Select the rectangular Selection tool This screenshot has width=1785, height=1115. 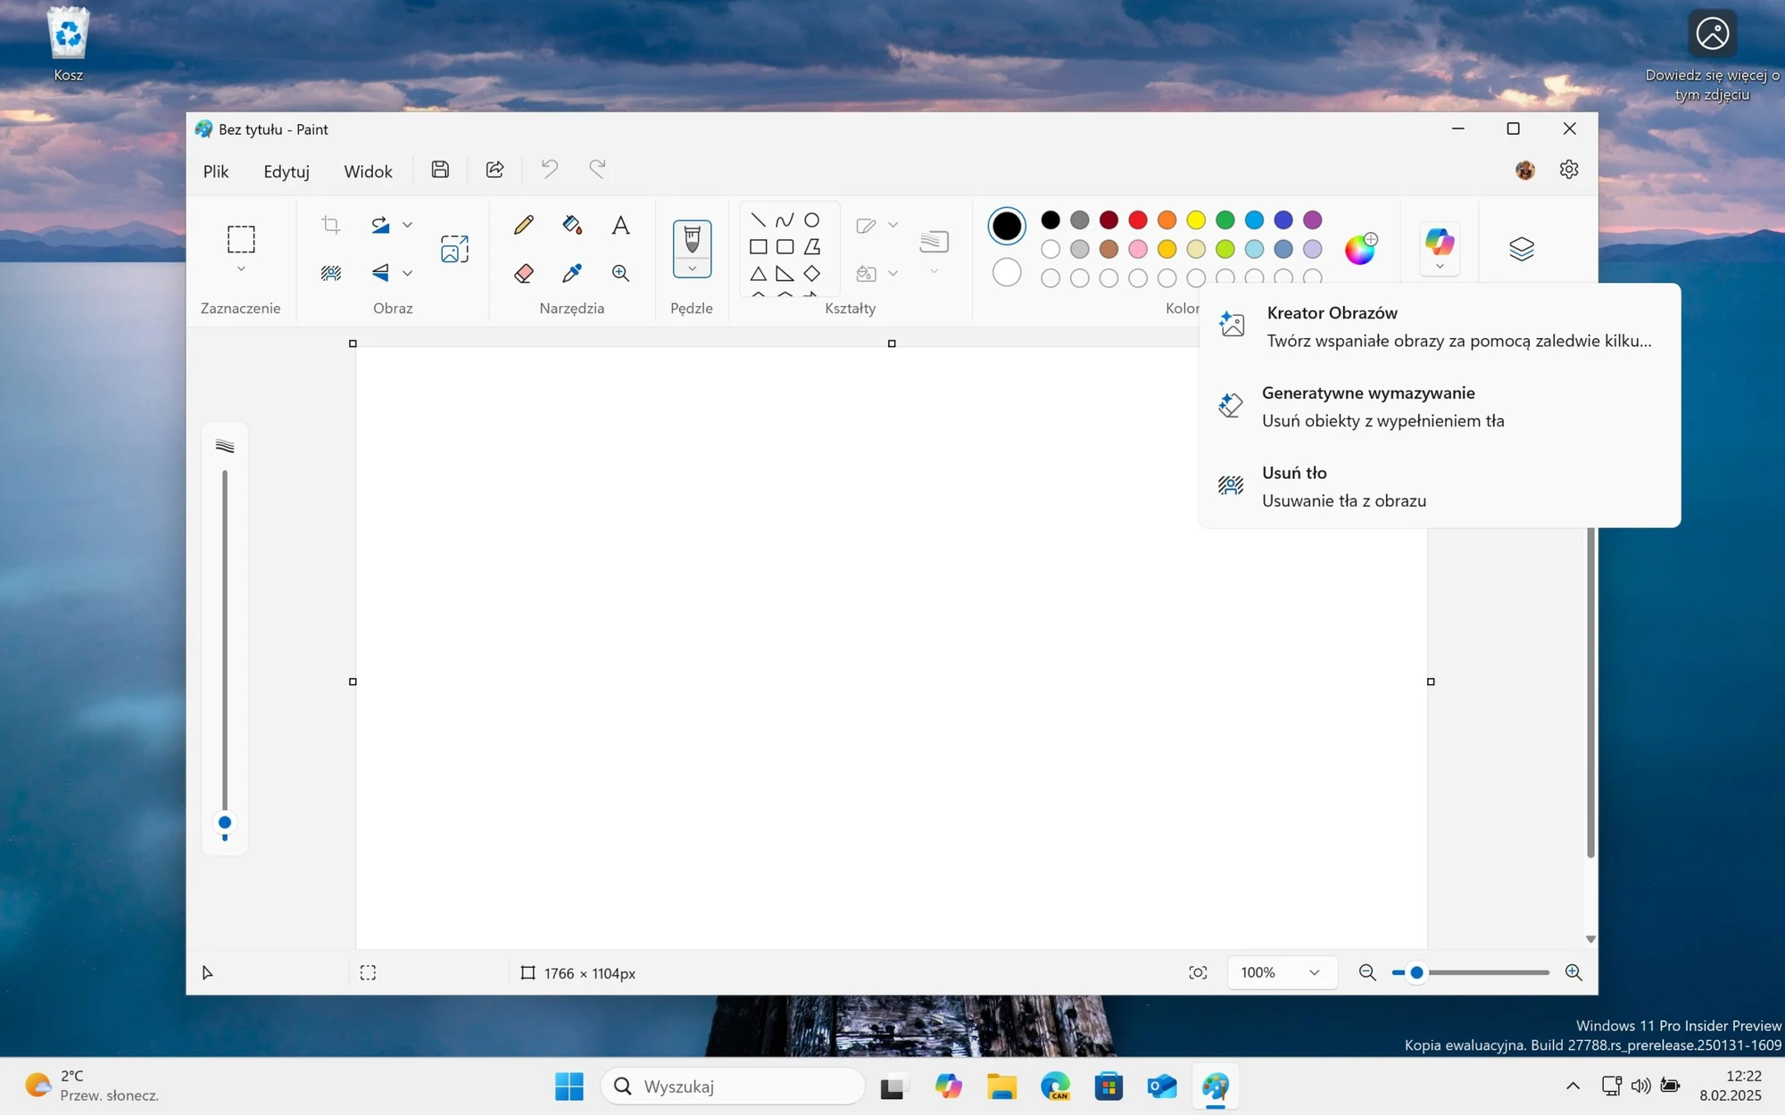pyautogui.click(x=241, y=239)
